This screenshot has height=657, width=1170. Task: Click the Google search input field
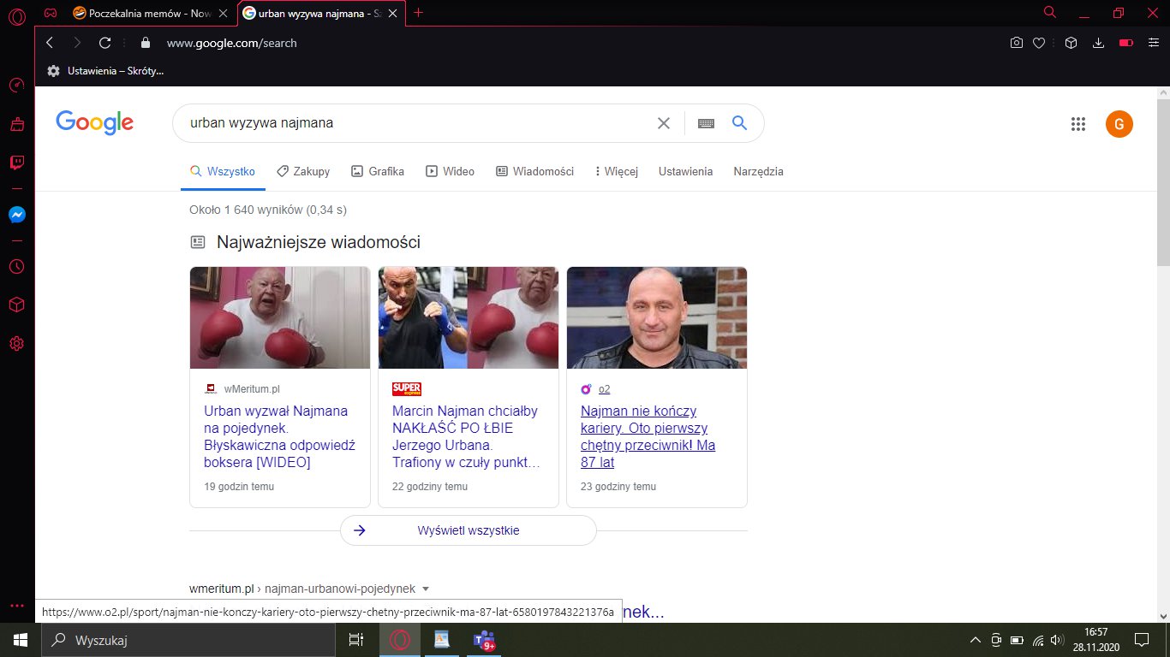[x=420, y=123]
